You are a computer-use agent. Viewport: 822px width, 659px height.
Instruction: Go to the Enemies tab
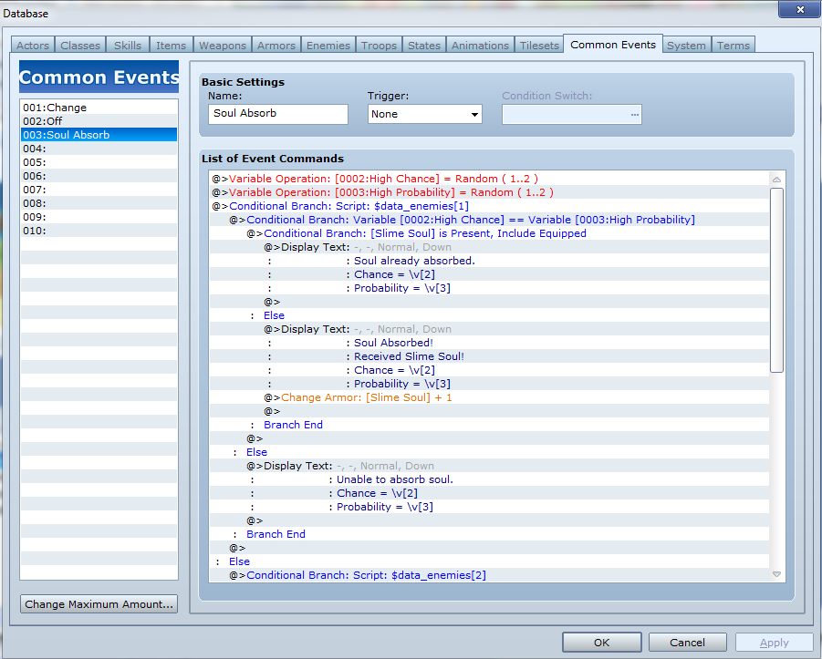[x=328, y=46]
